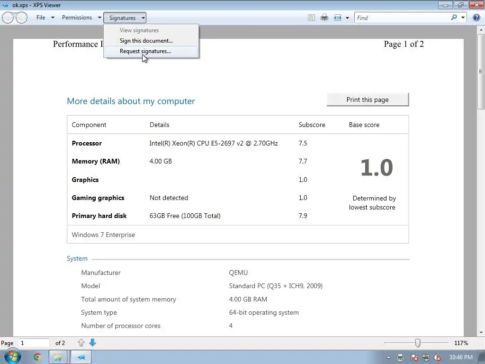Viewport: 485px width, 364px height.
Task: Click the 'Standard PC (Q35 + ICH9, 2009)' value
Action: tap(276, 286)
